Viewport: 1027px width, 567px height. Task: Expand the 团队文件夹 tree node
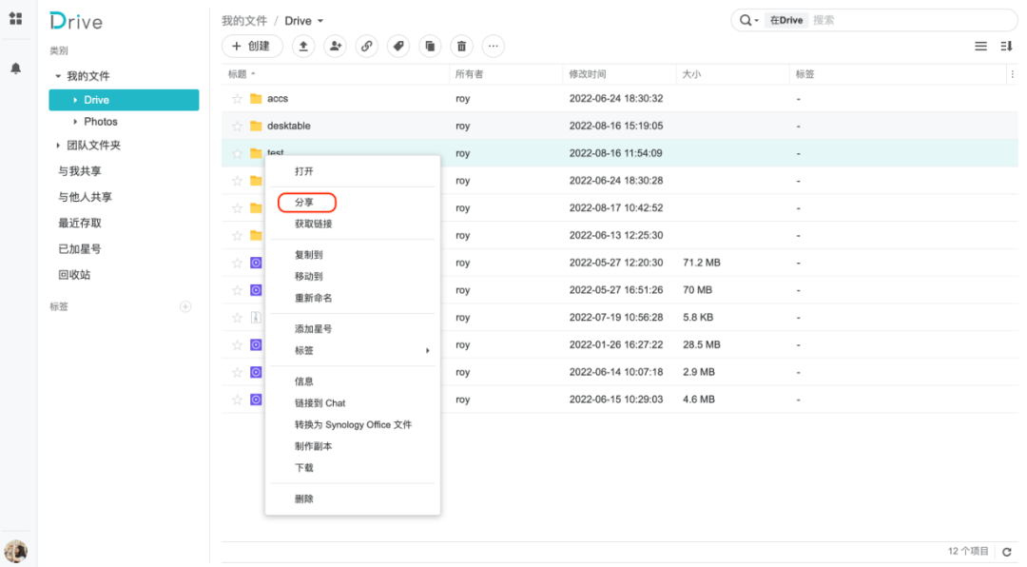click(x=58, y=146)
